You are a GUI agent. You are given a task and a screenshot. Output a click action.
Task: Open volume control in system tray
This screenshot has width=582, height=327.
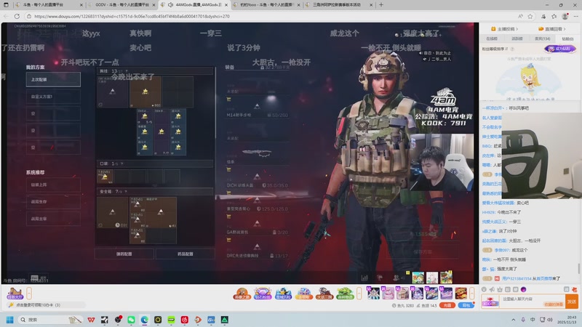pos(550,320)
